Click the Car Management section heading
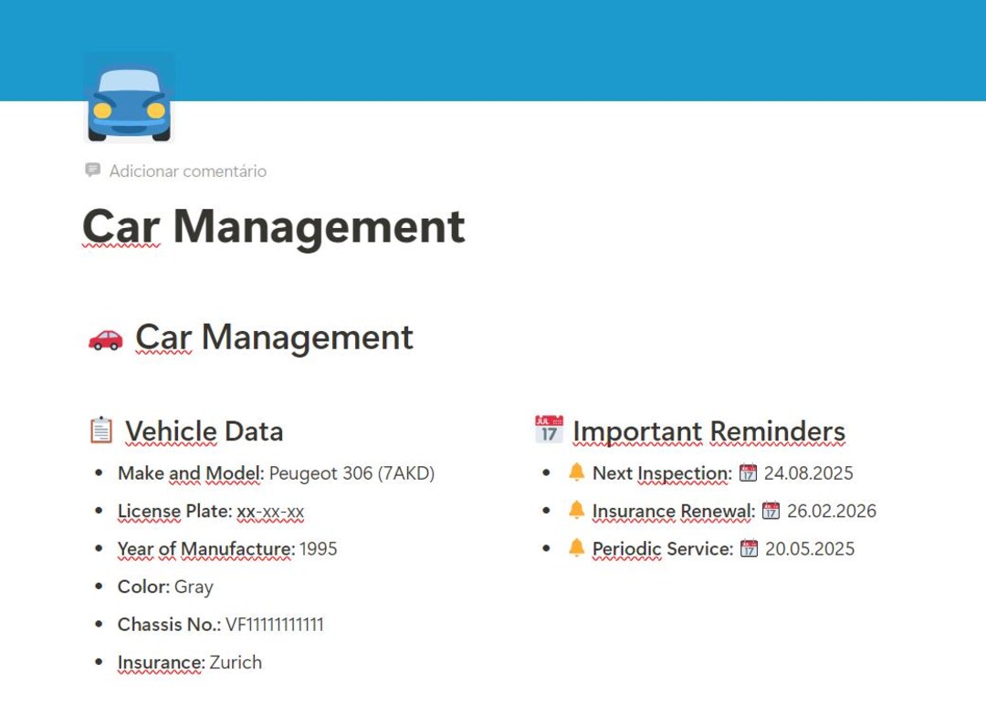The width and height of the screenshot is (986, 715). [x=274, y=337]
